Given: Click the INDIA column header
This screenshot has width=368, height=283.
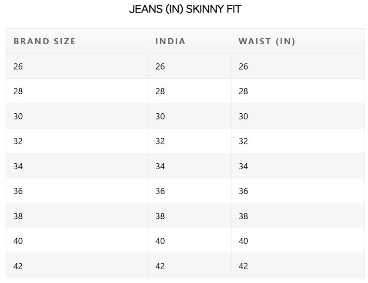Looking at the screenshot, I should pyautogui.click(x=190, y=41).
